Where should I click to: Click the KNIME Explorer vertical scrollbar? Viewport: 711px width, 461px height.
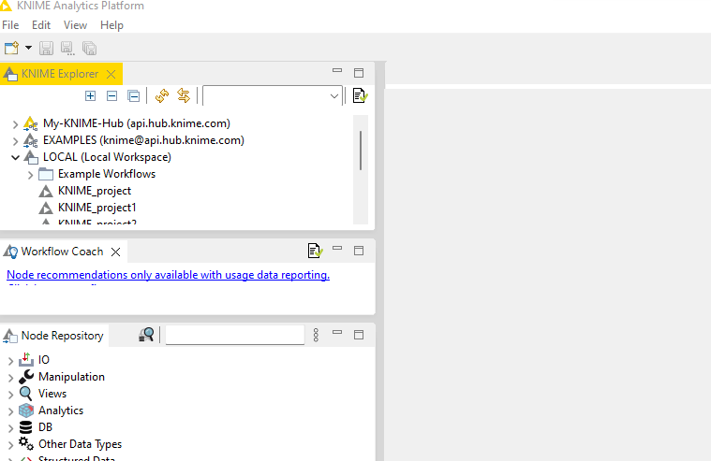coord(361,151)
